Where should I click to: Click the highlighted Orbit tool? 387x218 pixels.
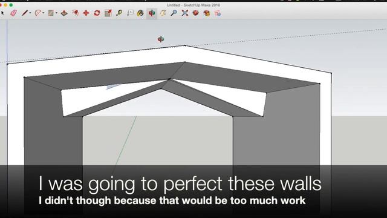pyautogui.click(x=152, y=13)
